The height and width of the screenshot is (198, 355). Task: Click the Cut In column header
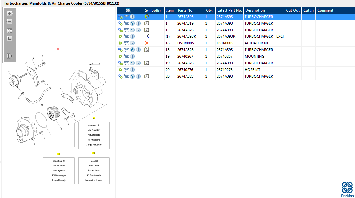(x=308, y=10)
